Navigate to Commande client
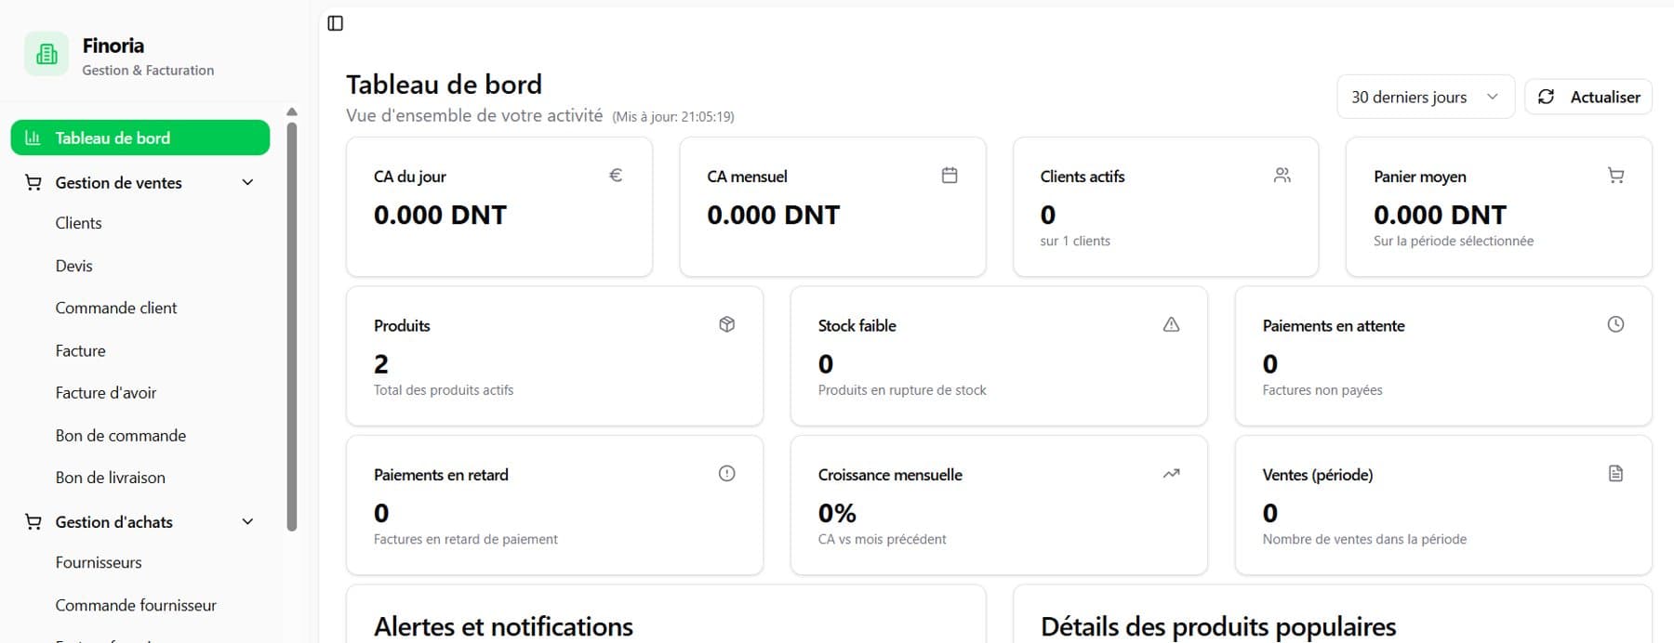The width and height of the screenshot is (1674, 643). pyautogui.click(x=116, y=308)
